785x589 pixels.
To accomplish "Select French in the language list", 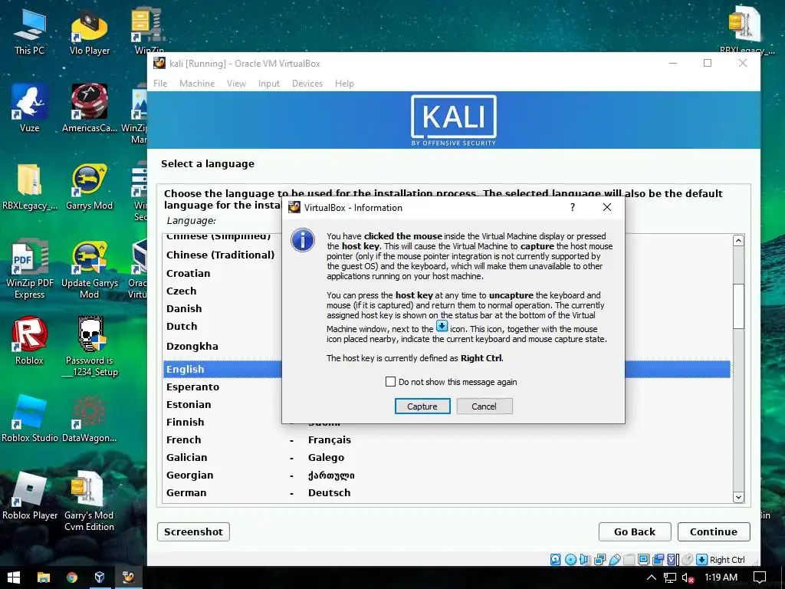I will [184, 439].
